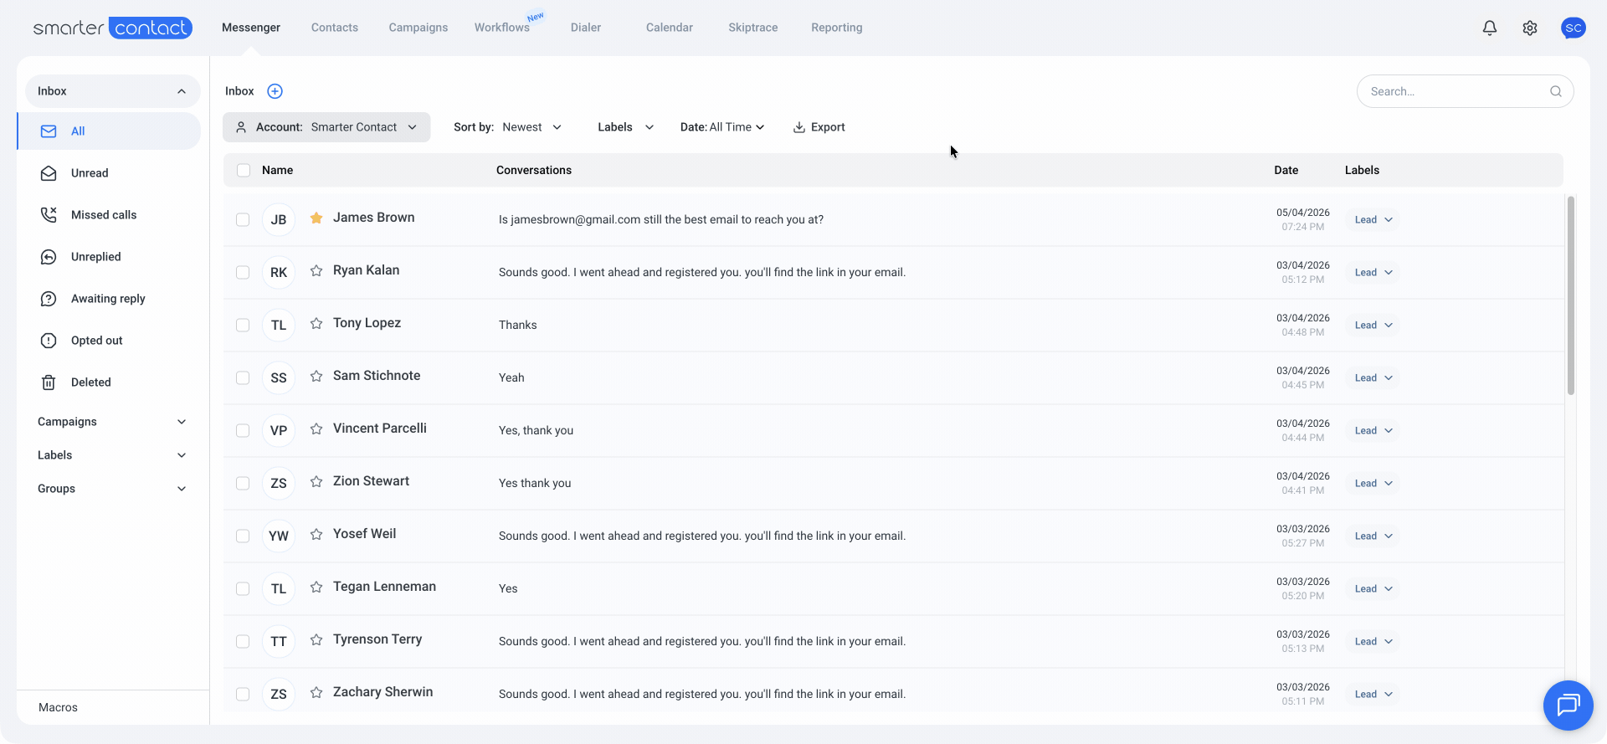Click the Export button

819,127
